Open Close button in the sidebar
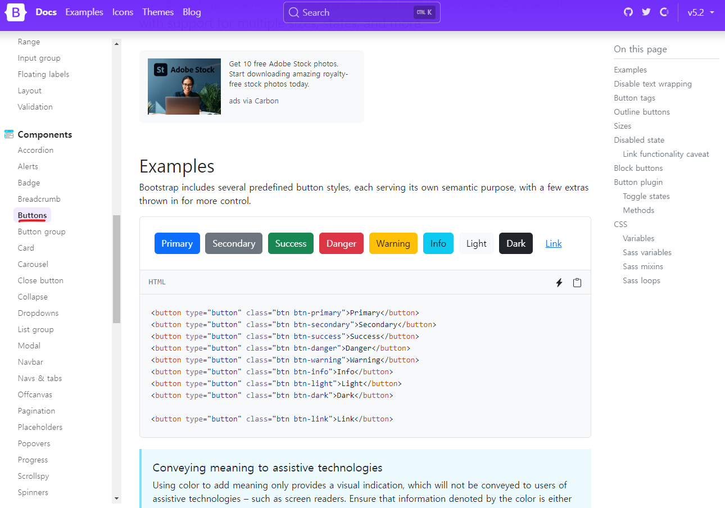 point(40,280)
